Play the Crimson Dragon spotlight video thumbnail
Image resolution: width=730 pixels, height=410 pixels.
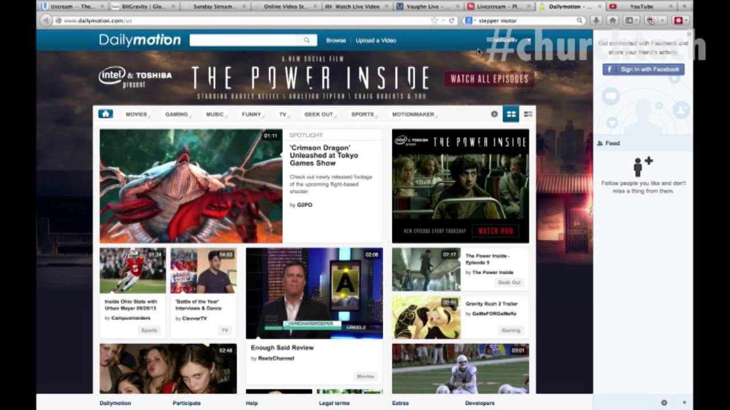(190, 185)
